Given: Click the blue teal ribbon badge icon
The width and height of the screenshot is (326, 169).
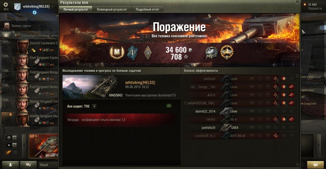Looking at the screenshot, I should tap(133, 52).
